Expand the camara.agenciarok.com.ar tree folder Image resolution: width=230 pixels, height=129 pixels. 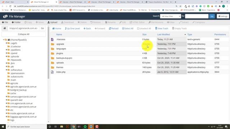tap(6, 96)
